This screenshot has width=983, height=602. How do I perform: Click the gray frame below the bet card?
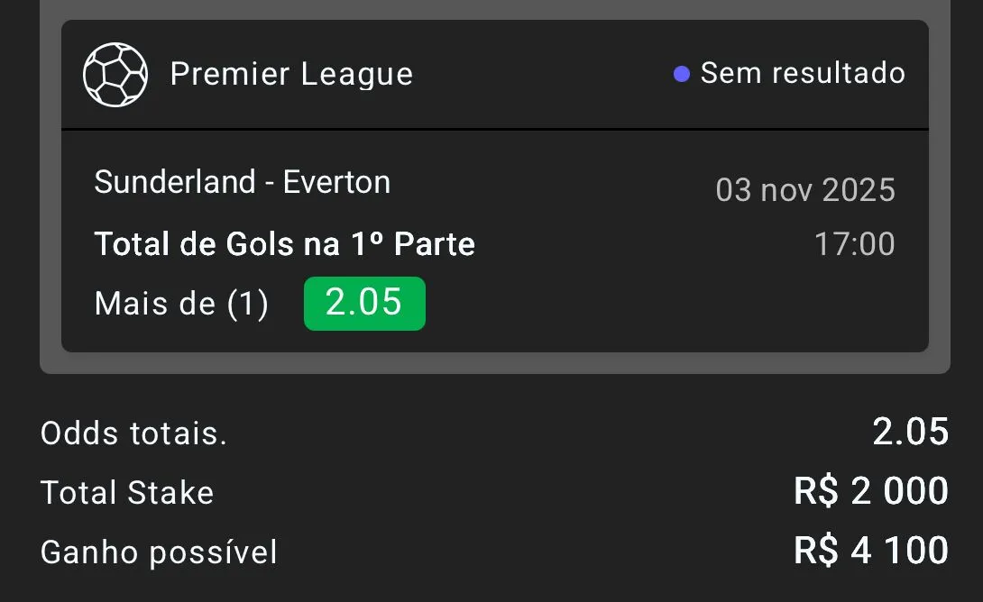(494, 363)
